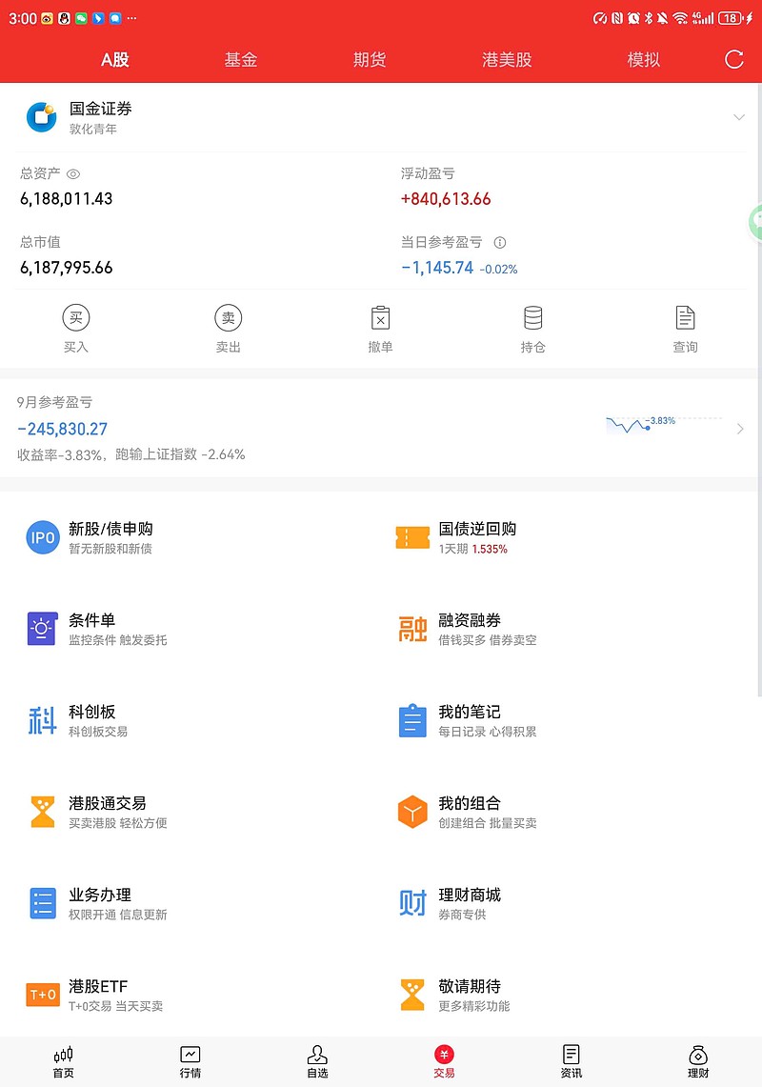Tap the 当日参考盈亏 value -1,145.74

point(437,268)
